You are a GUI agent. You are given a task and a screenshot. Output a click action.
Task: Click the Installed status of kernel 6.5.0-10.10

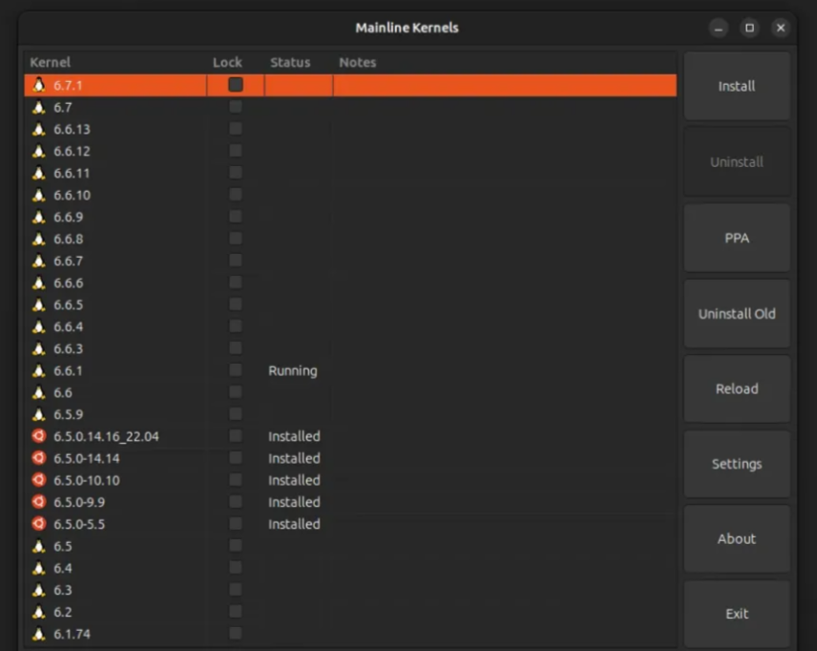click(x=294, y=480)
